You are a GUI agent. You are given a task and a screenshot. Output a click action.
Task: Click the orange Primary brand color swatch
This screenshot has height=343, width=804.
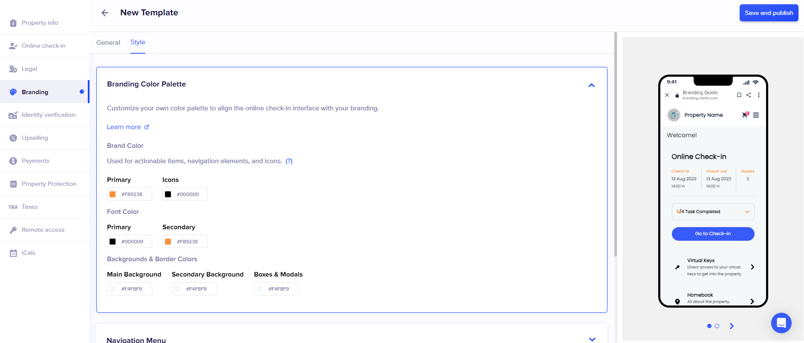click(113, 194)
